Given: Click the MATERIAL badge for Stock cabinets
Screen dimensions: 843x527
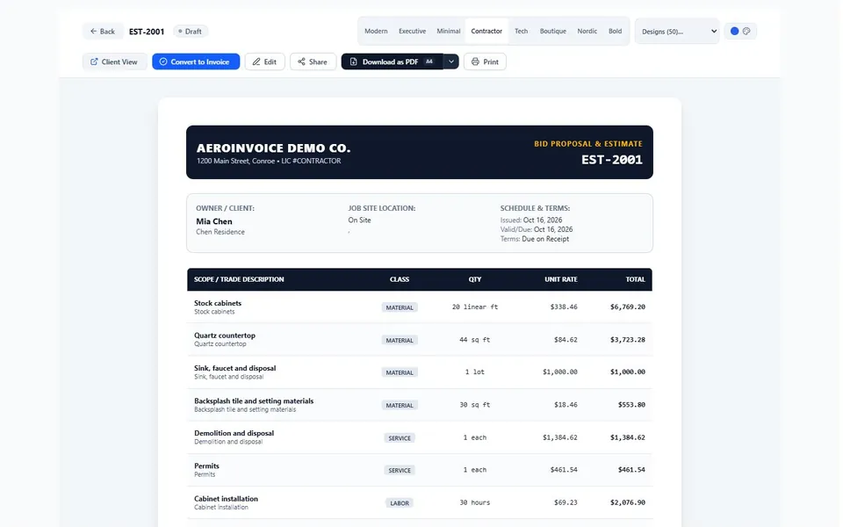Looking at the screenshot, I should (x=400, y=307).
